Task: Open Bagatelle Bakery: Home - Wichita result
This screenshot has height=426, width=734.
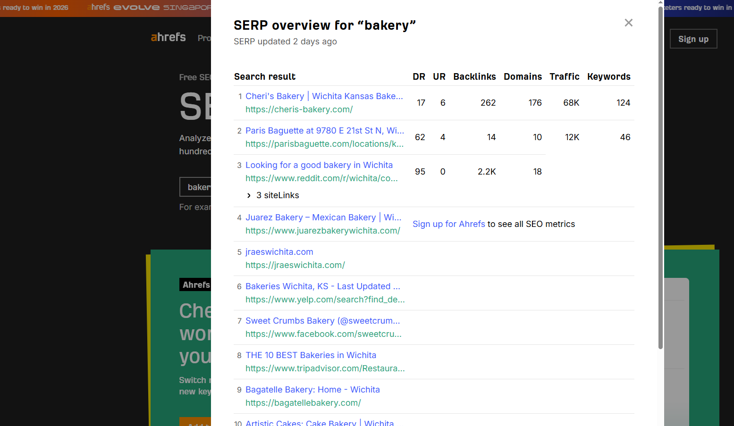Action: pos(312,390)
